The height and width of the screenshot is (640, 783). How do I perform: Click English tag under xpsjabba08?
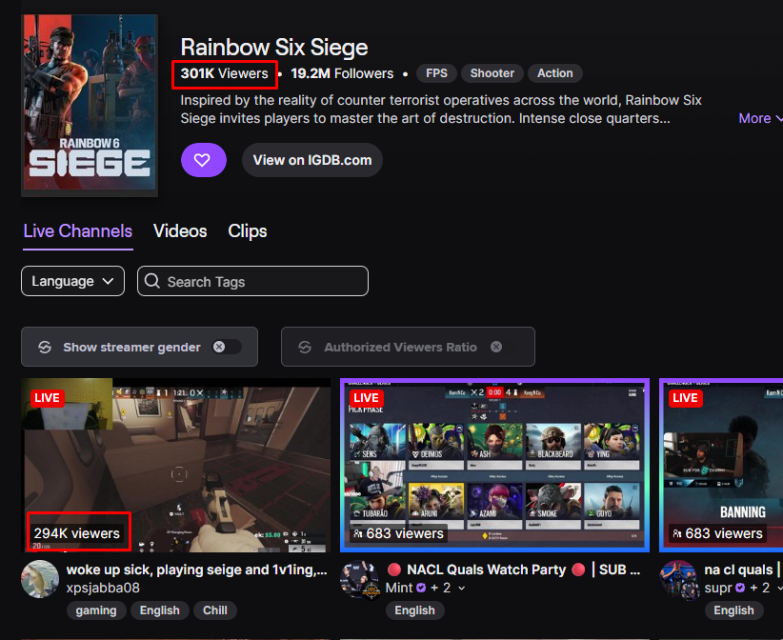pyautogui.click(x=159, y=610)
